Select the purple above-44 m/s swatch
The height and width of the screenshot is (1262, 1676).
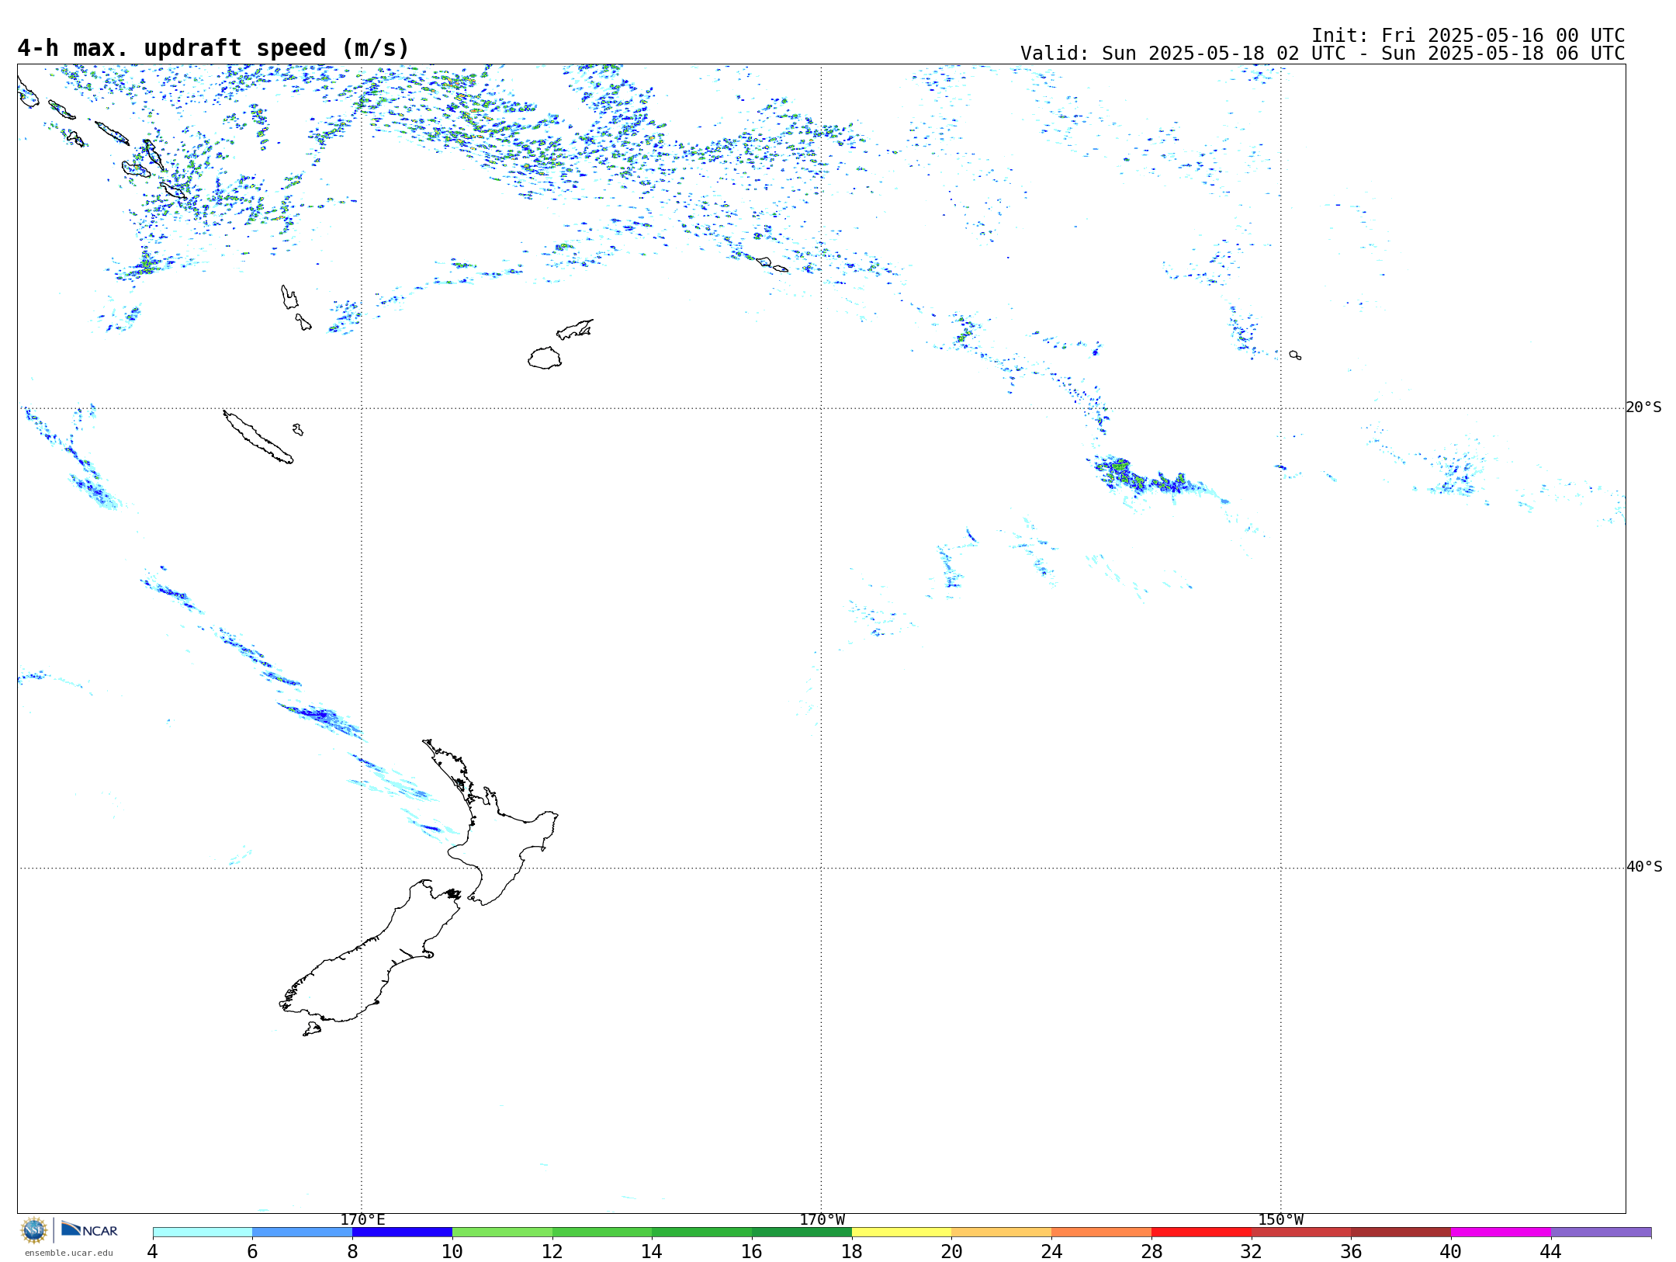coord(1601,1233)
